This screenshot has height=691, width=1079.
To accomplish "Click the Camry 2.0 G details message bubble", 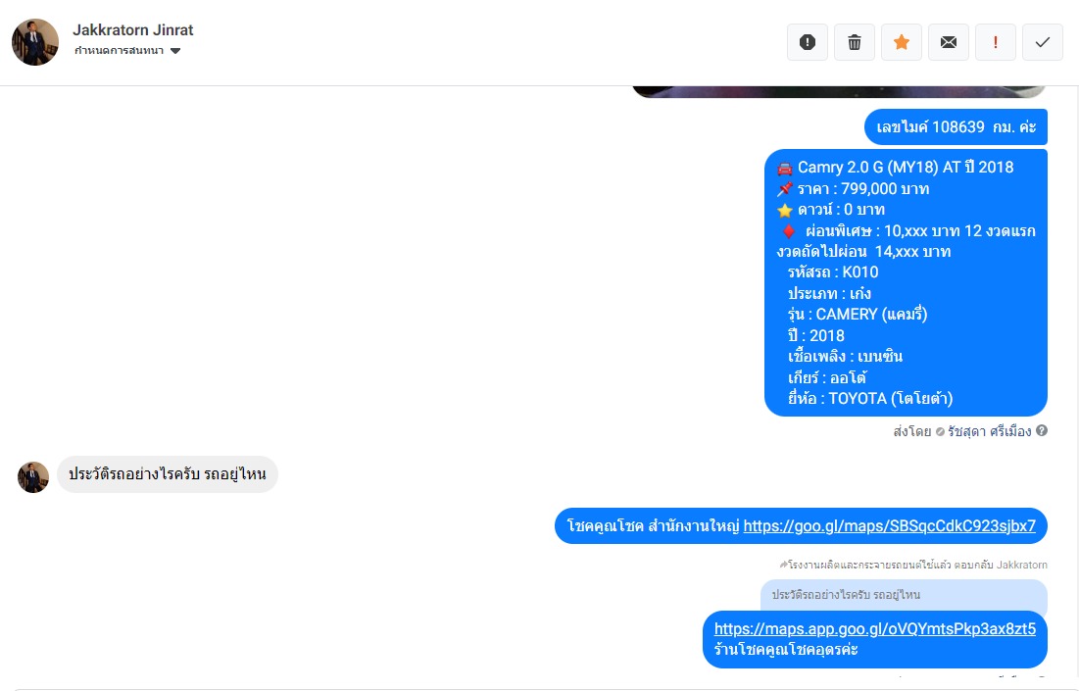I will (x=906, y=283).
